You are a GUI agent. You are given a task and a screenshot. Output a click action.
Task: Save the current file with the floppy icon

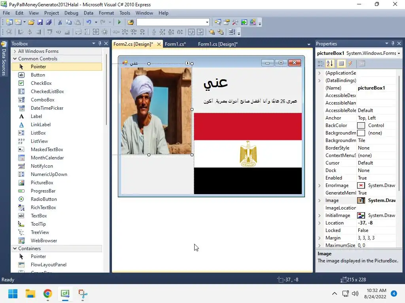(x=40, y=22)
